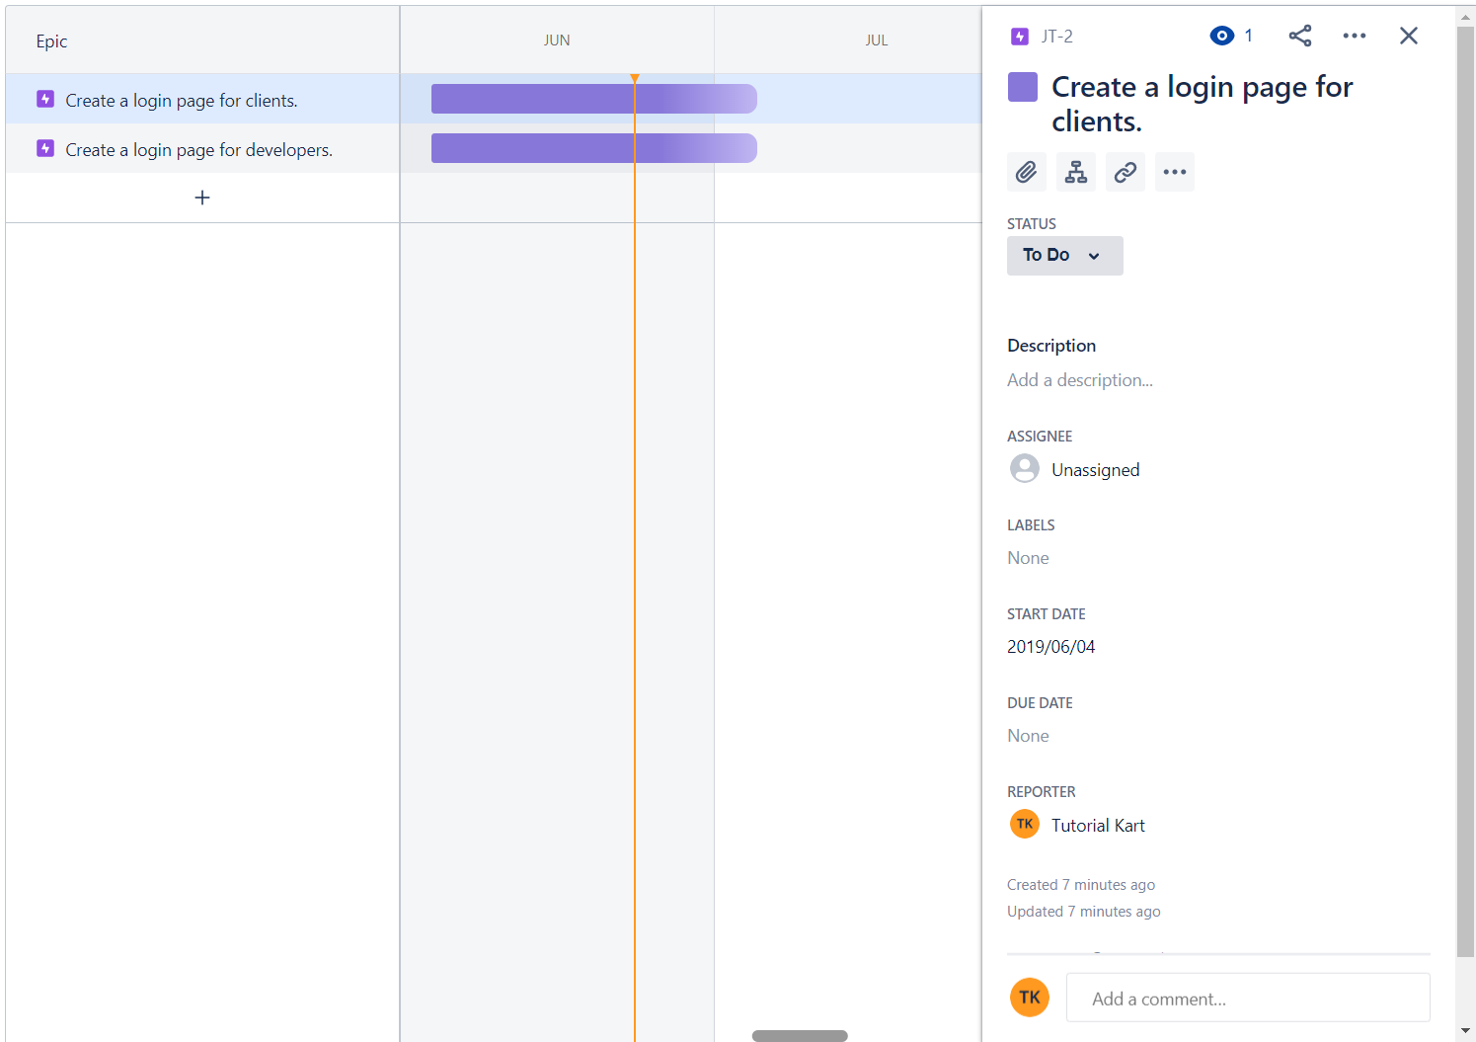Viewport: 1476px width, 1042px height.
Task: Click the TK reporter avatar
Action: (x=1025, y=824)
